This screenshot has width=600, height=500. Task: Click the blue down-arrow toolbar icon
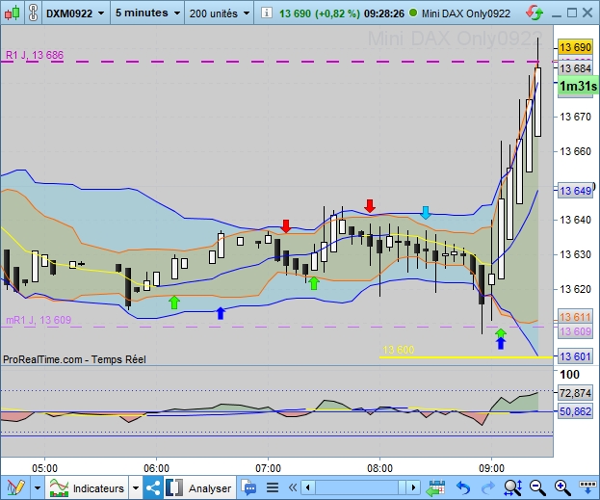point(588,487)
